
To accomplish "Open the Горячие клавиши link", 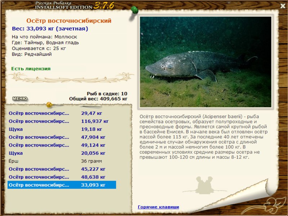I will pyautogui.click(x=158, y=207).
